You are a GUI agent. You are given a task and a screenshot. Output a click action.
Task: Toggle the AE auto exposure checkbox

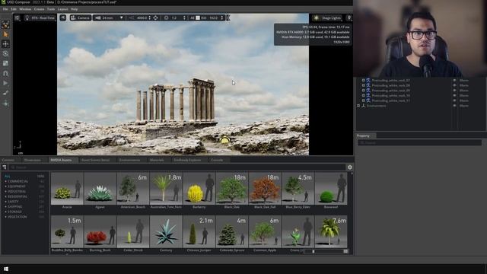198,18
